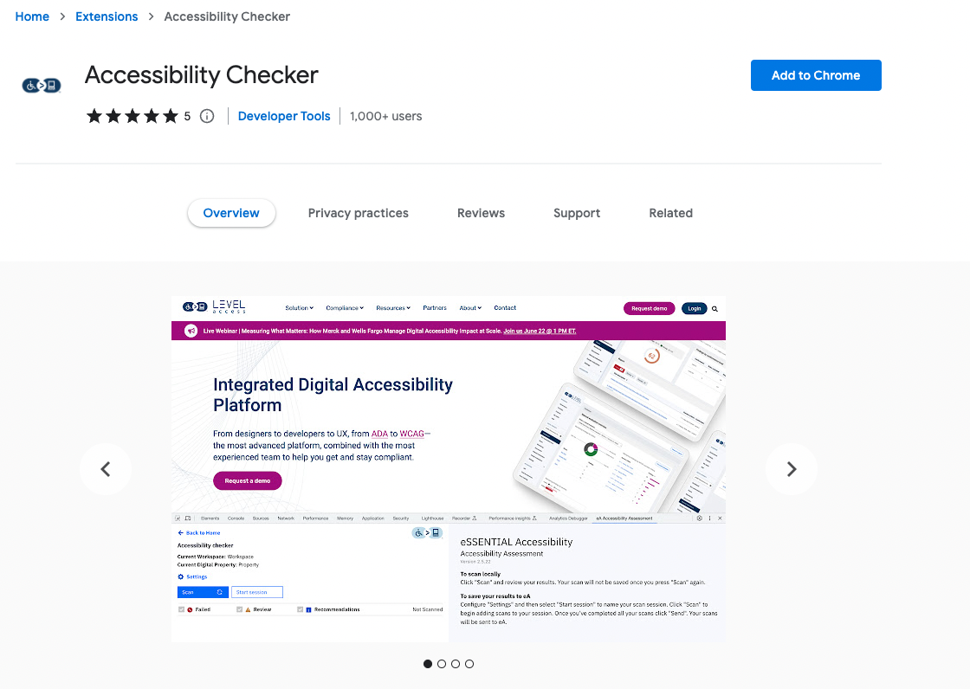
Task: Expand the Solution dropdown in screenshot
Action: tap(300, 308)
